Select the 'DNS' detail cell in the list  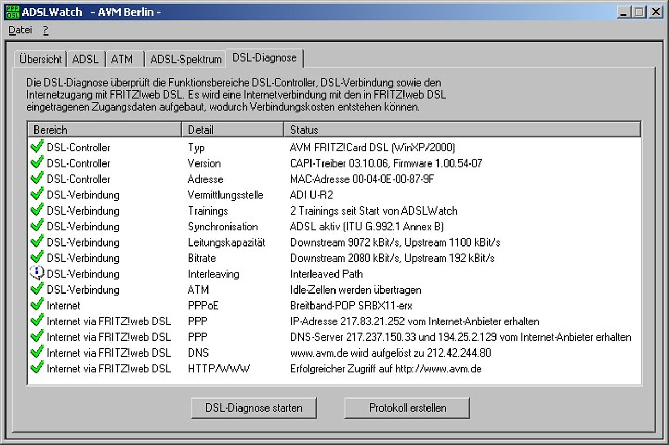pos(198,353)
